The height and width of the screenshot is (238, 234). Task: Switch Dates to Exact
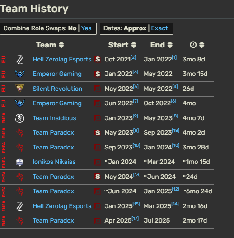tap(159, 28)
